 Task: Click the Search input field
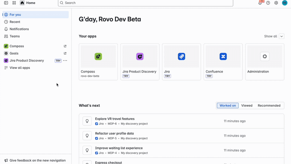[145, 3]
